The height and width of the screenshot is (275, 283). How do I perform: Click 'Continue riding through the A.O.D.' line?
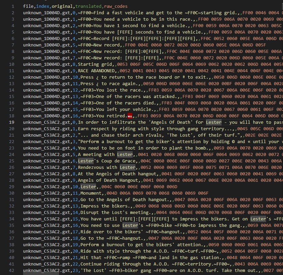125,264
